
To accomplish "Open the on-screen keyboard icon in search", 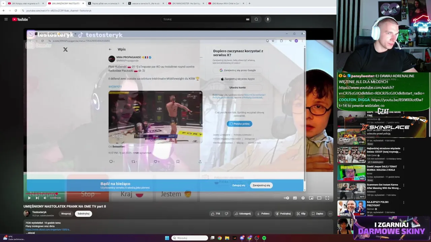I will point(247,19).
